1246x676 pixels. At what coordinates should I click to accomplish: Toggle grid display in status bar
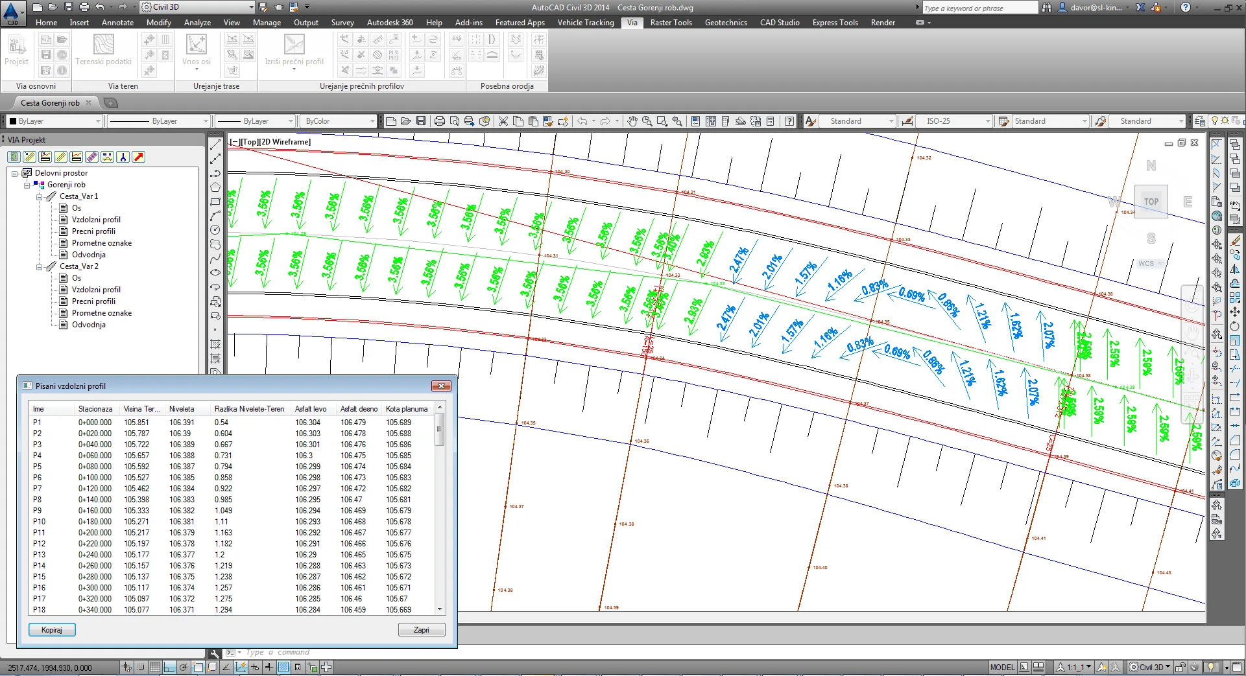click(155, 667)
